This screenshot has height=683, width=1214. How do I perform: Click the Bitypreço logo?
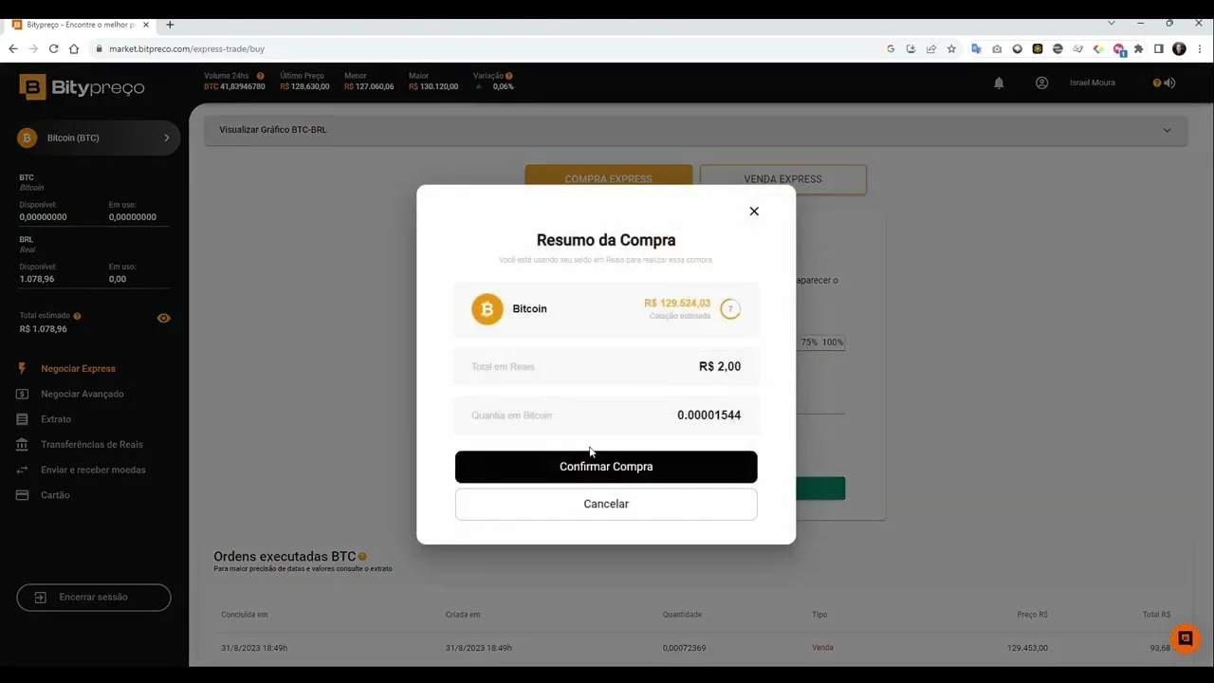82,87
